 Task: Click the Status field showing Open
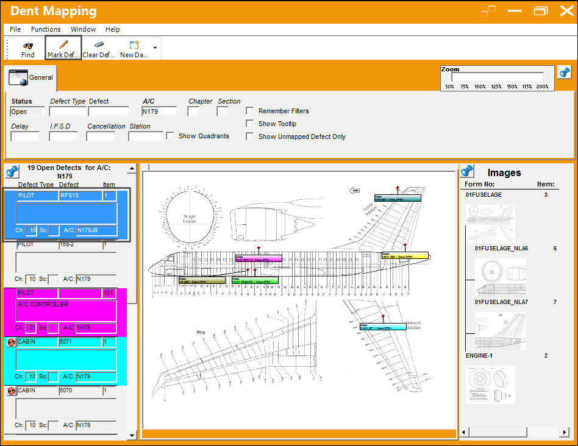27,111
